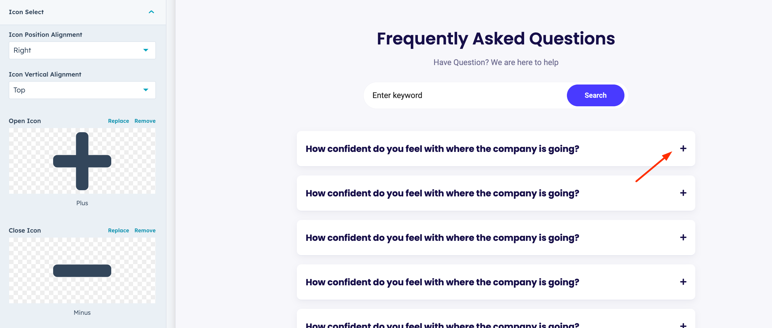Click Replace for the Open Icon
Screen dimensions: 772x328
tap(118, 121)
